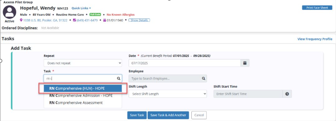
Task: Open the Repeat dropdown
Action: [83, 63]
